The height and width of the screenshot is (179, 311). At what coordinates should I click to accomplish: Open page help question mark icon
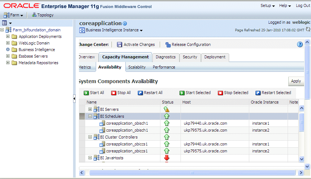(300, 44)
